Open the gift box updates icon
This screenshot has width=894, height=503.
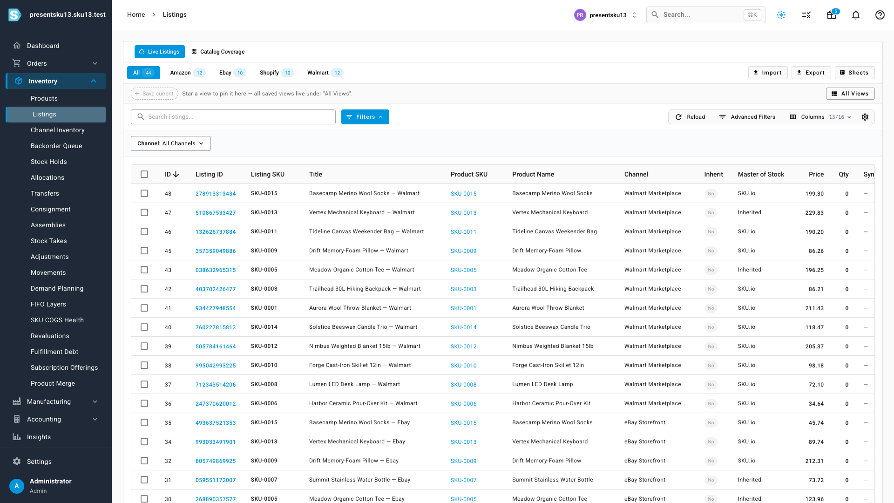831,15
